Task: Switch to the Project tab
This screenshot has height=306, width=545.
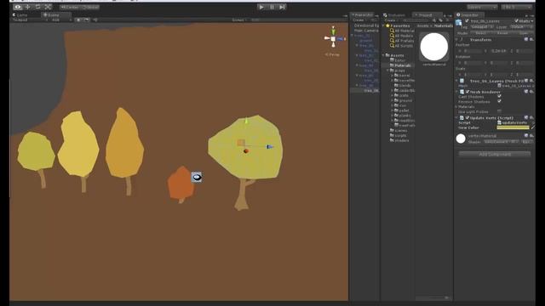Action: click(427, 15)
